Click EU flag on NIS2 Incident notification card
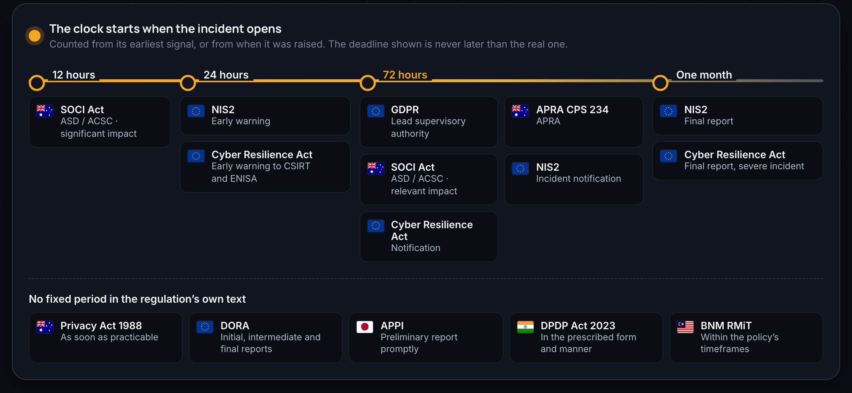The height and width of the screenshot is (393, 852). (x=520, y=168)
